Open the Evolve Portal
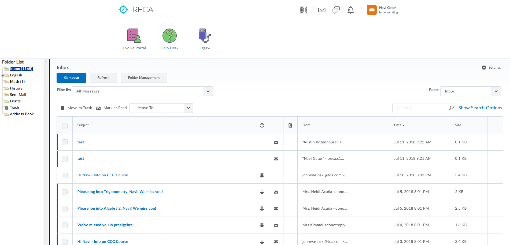Viewport: 510px width, 245px height. [x=134, y=35]
